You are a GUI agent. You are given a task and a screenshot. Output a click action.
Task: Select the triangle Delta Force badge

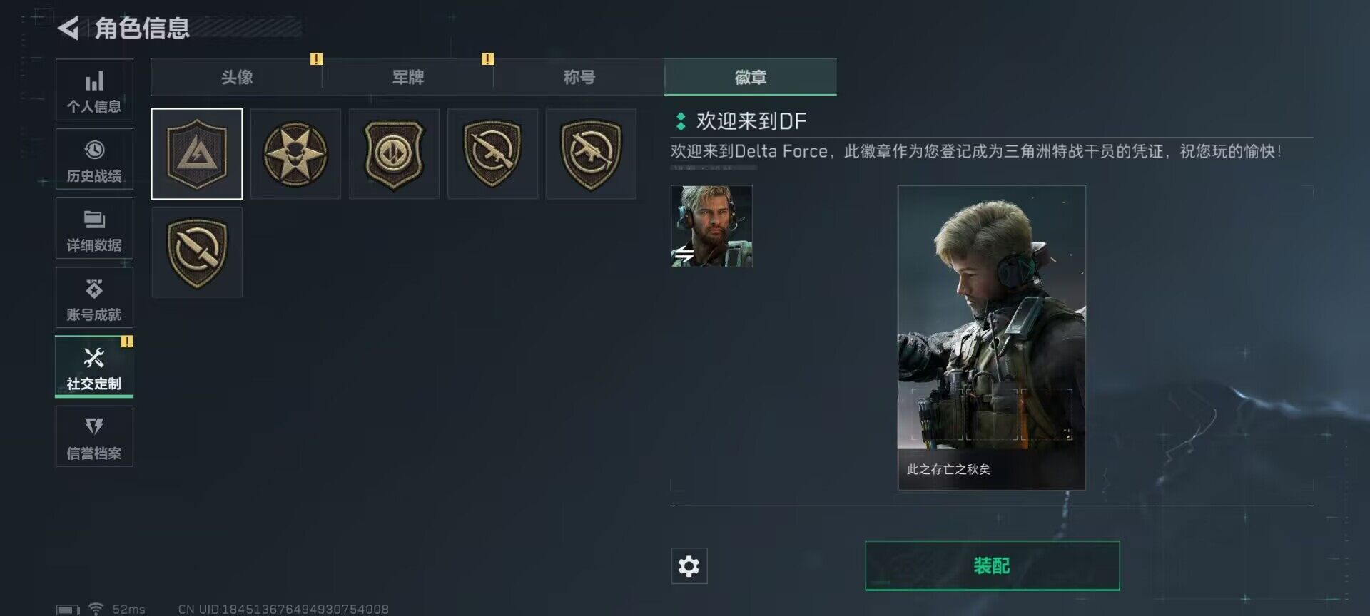tap(197, 154)
